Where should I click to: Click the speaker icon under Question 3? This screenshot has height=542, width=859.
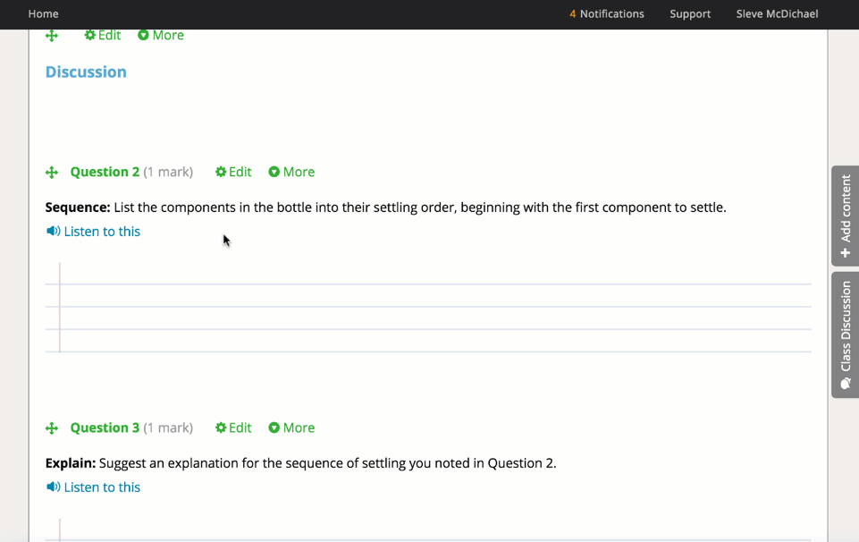[53, 487]
